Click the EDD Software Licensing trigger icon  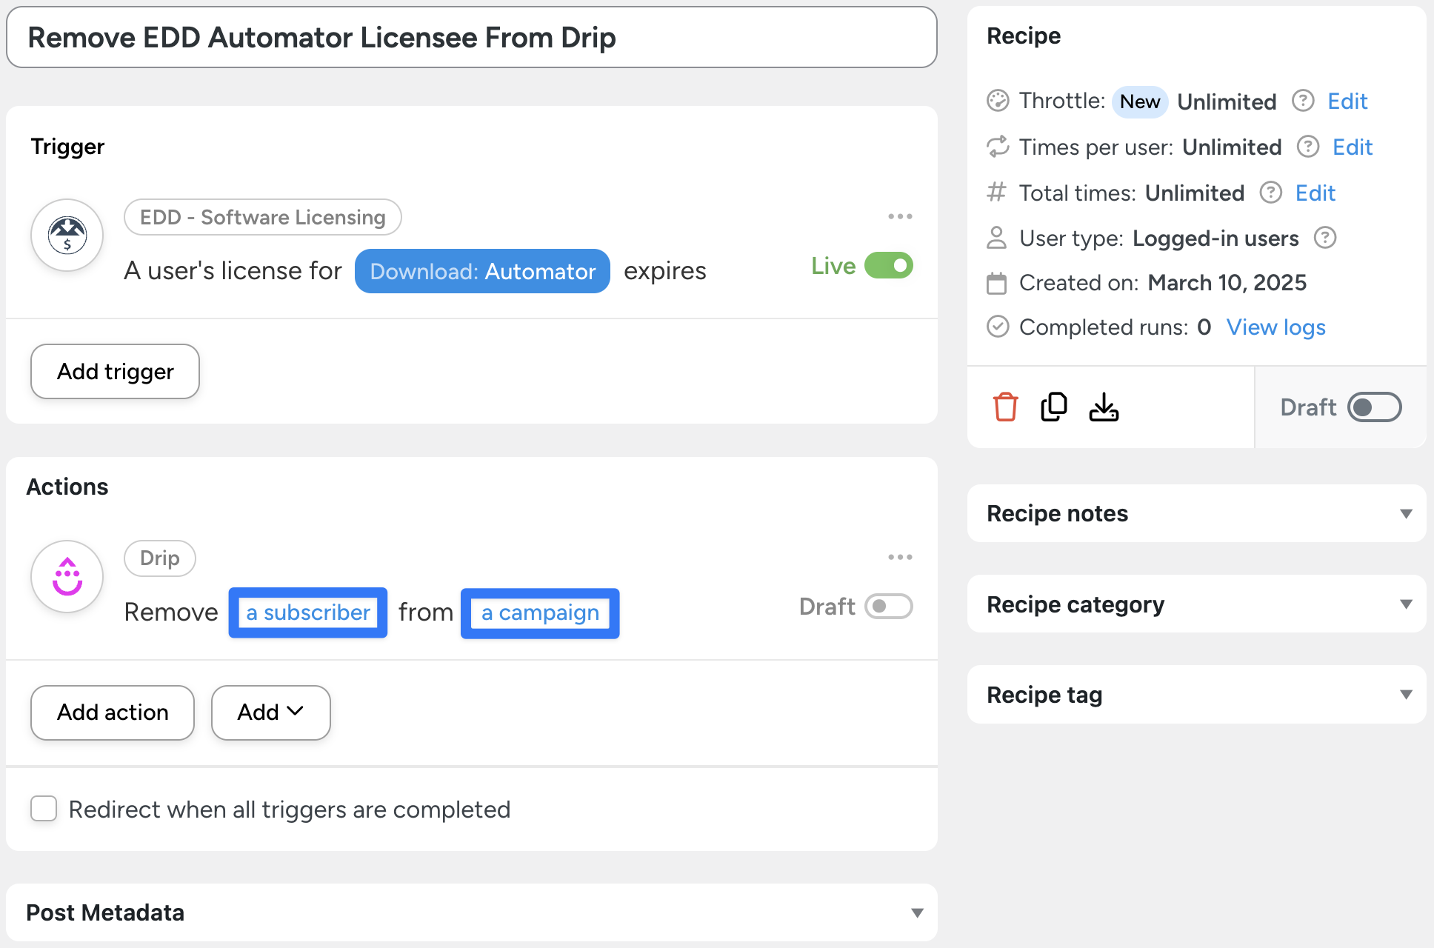point(67,235)
